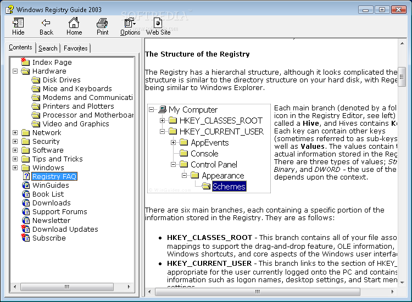Click right arrow of contents horizontal scrollbar

(x=129, y=287)
